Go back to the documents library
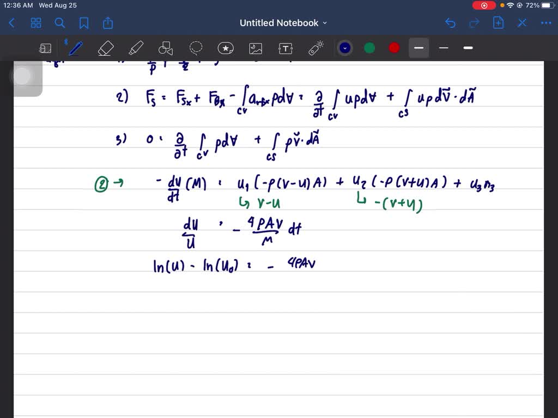Viewport: 558px width, 418px height. [x=12, y=23]
